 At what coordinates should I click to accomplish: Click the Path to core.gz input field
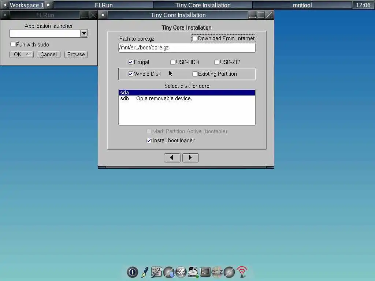point(187,48)
